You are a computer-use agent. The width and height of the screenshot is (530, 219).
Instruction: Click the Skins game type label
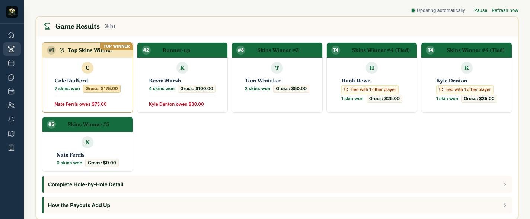(110, 26)
